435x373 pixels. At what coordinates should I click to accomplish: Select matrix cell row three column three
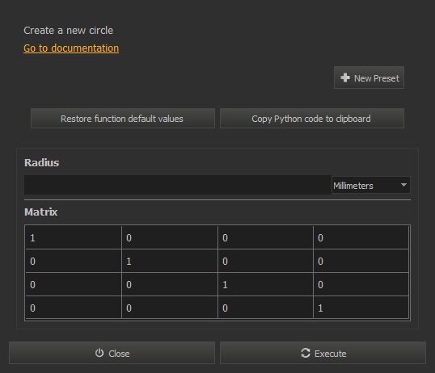pyautogui.click(x=266, y=284)
